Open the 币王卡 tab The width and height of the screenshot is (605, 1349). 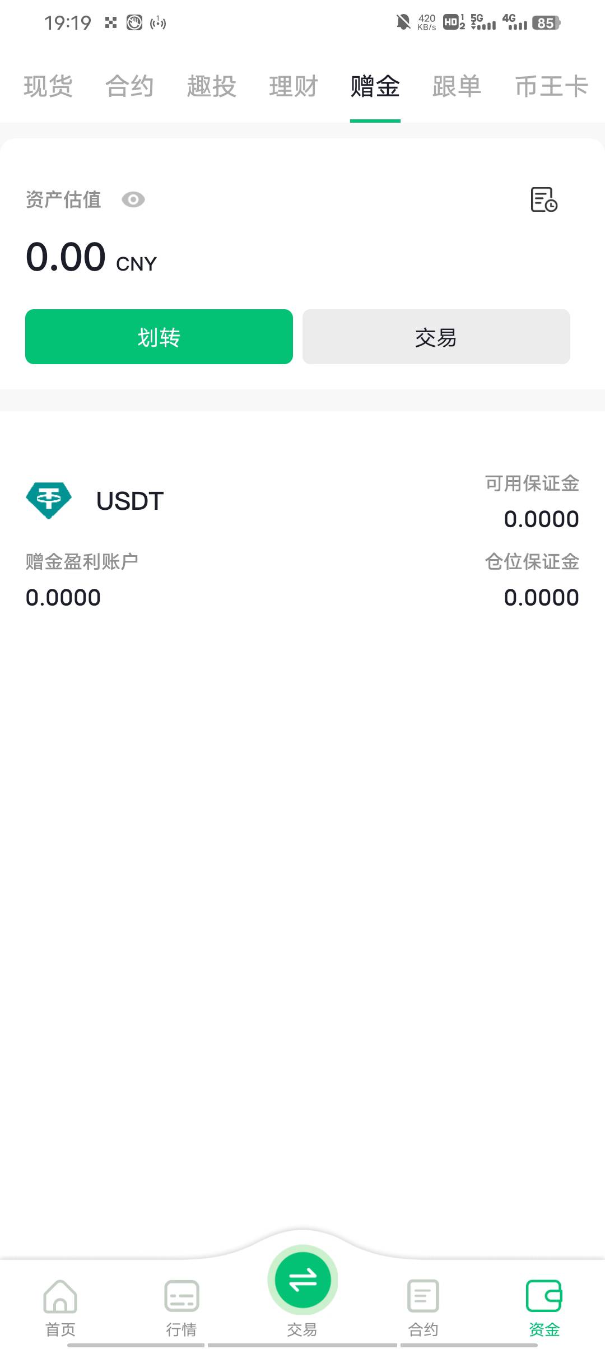click(551, 86)
